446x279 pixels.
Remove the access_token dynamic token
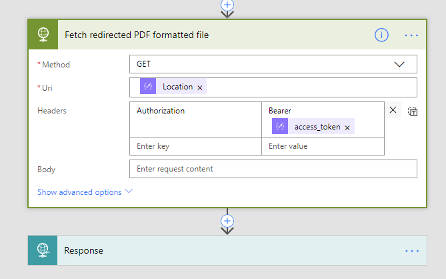(x=347, y=127)
